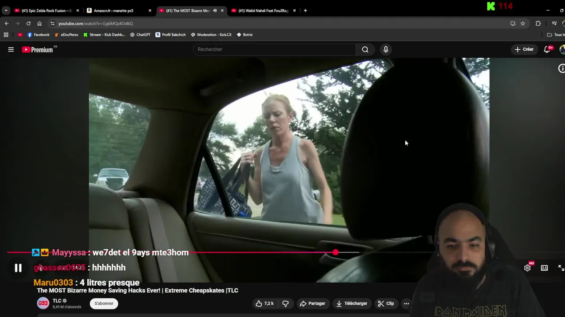The image size is (565, 317).
Task: Dislike the video with thumbs down
Action: [x=286, y=303]
